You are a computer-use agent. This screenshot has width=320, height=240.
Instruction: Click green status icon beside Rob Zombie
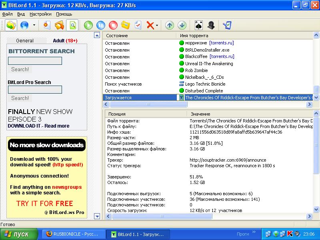pos(182,70)
